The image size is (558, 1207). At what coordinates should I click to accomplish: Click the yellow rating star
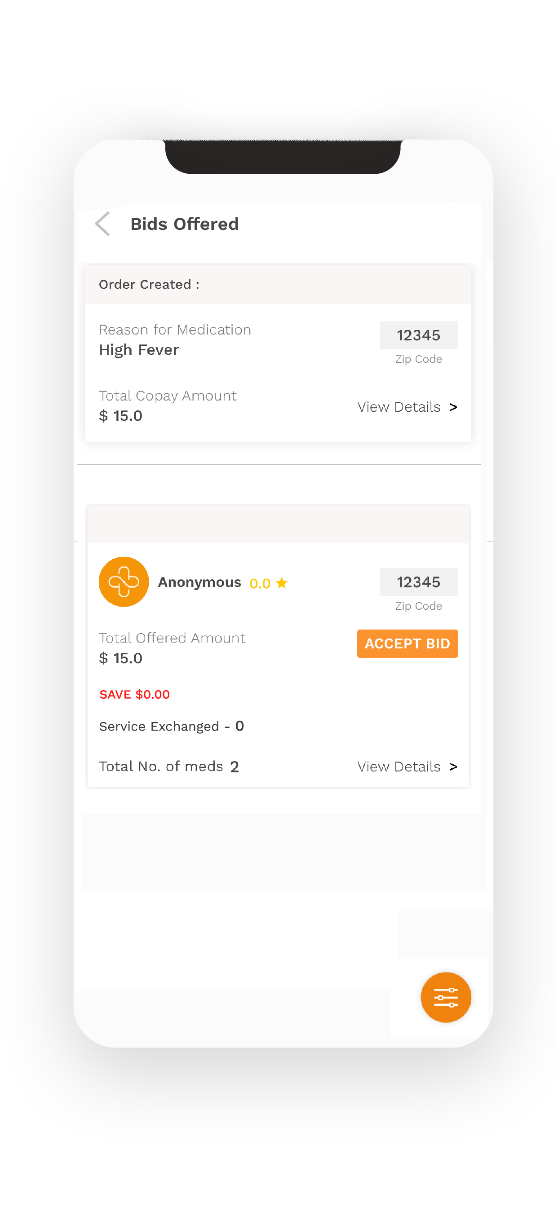tap(282, 582)
